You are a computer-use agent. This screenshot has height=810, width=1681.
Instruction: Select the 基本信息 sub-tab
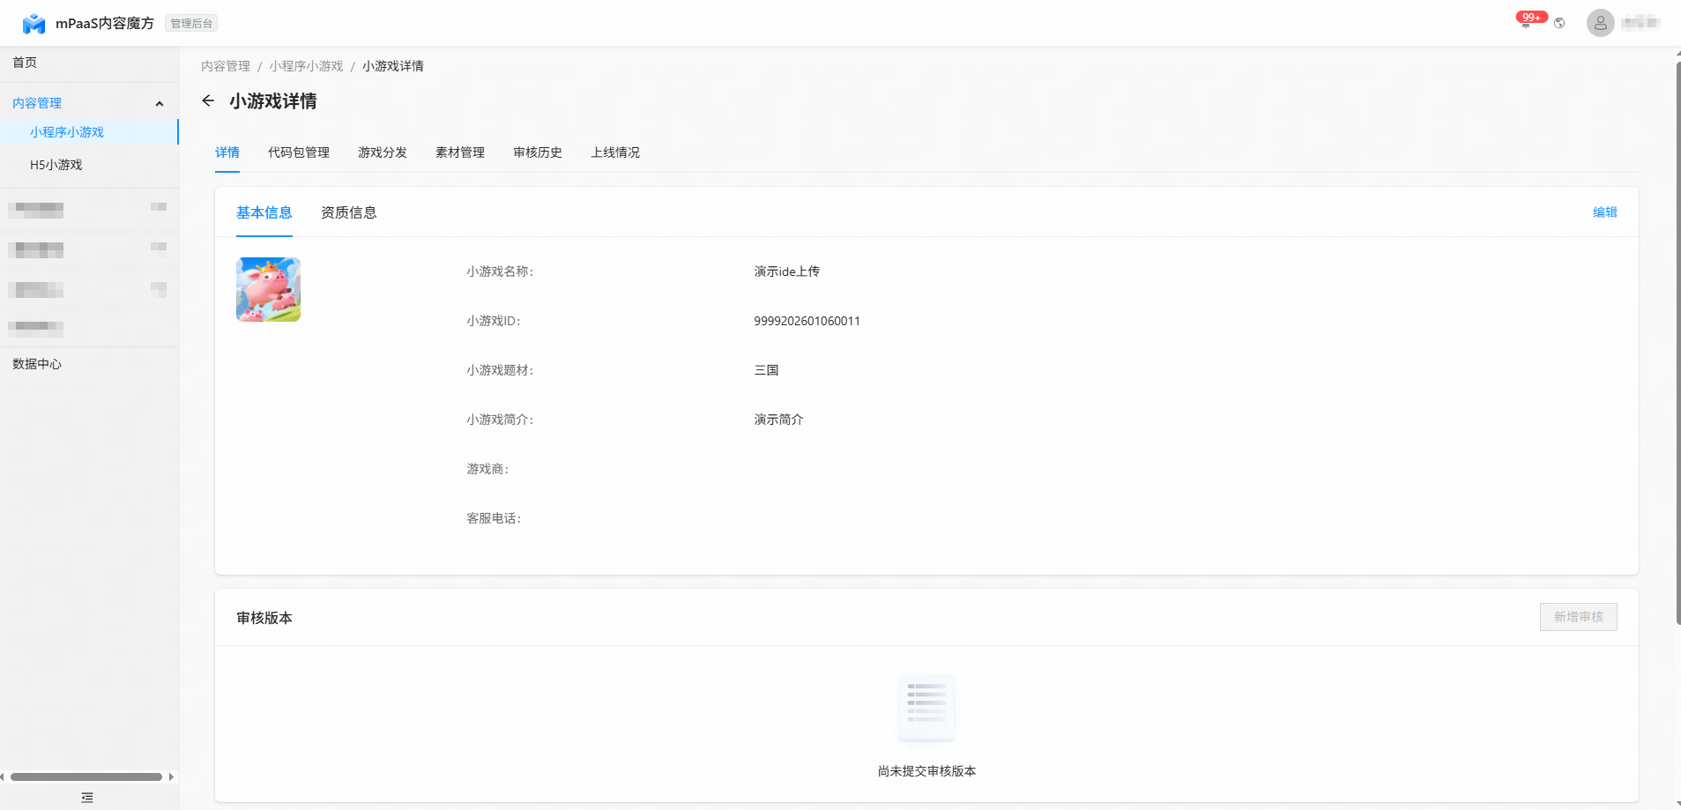point(264,212)
